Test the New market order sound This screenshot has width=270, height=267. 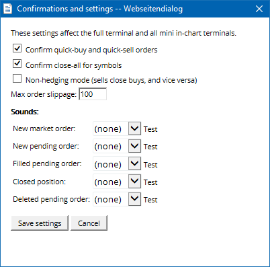click(150, 129)
